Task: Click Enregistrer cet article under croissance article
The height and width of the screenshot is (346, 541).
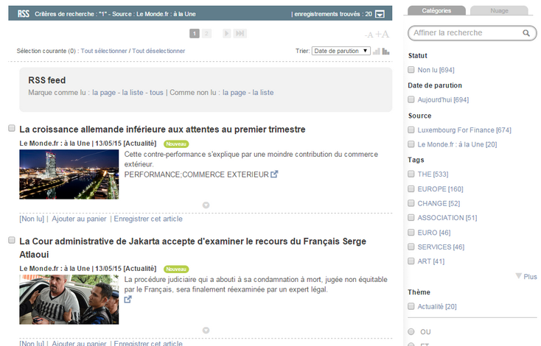Action: [148, 219]
